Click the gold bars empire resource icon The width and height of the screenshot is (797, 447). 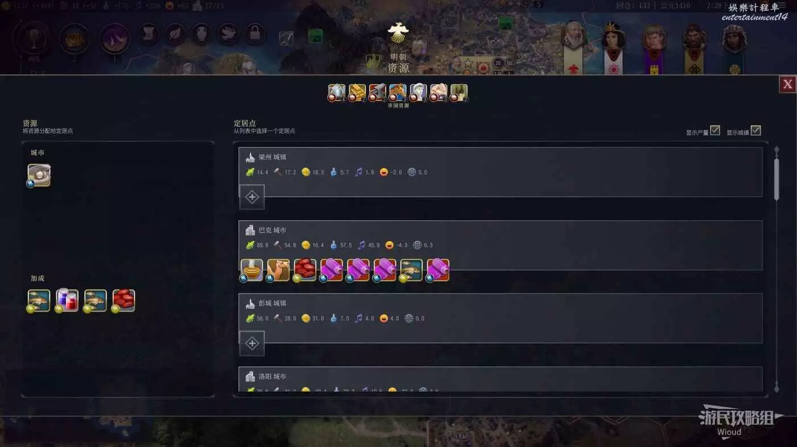point(357,93)
